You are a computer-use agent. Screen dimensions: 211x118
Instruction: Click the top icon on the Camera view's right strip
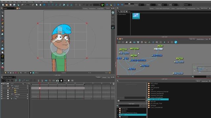(x=113, y=12)
